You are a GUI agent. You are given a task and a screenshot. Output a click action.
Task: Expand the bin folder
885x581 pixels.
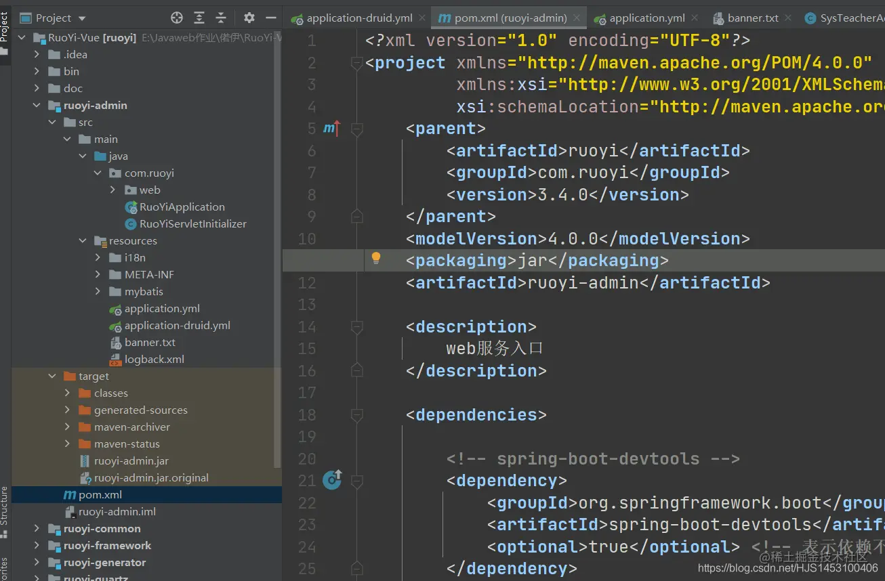tap(37, 72)
